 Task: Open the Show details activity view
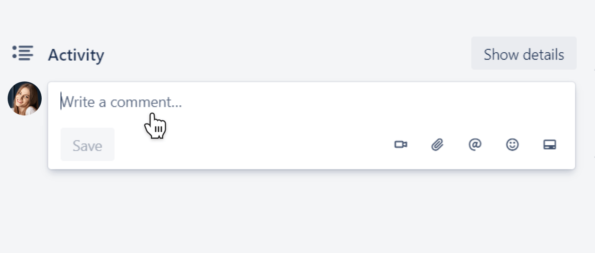(x=524, y=53)
